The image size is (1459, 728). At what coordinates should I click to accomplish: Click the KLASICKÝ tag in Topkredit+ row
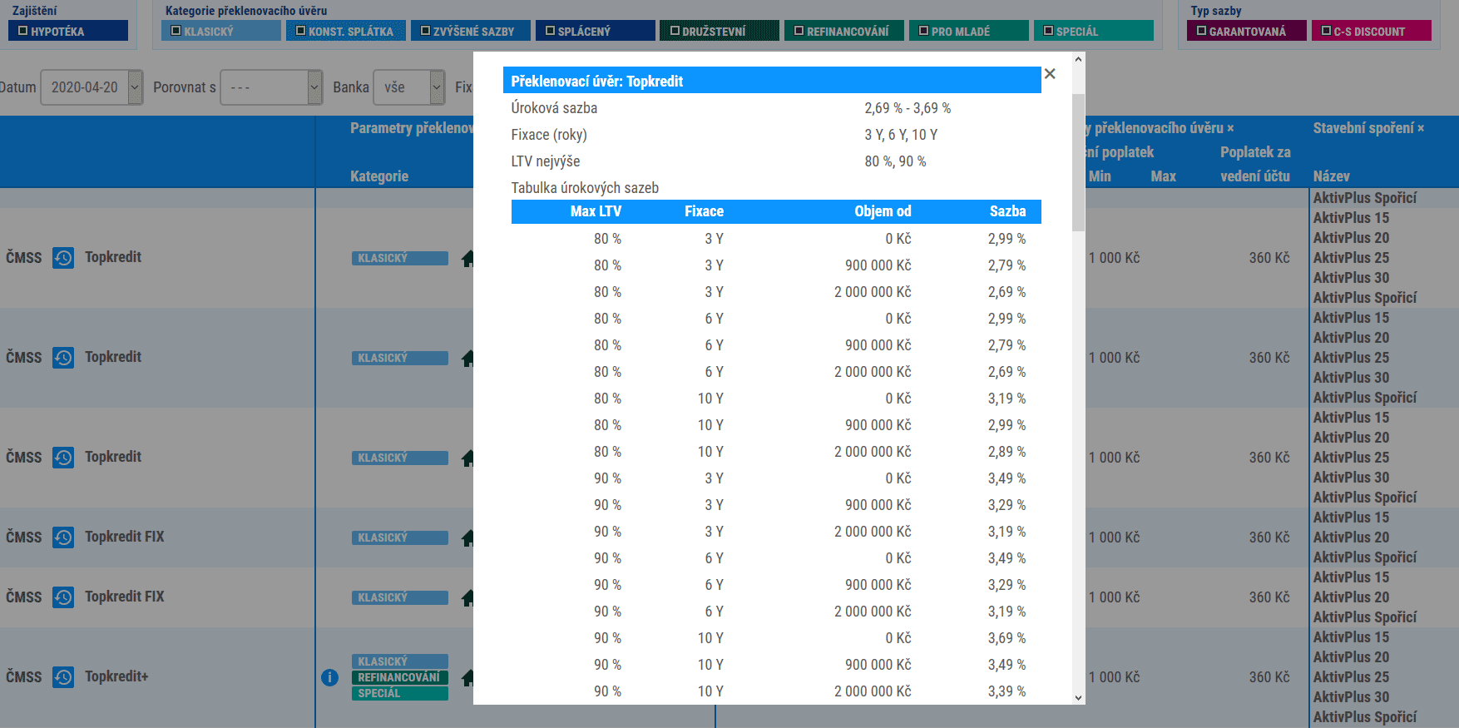coord(399,661)
